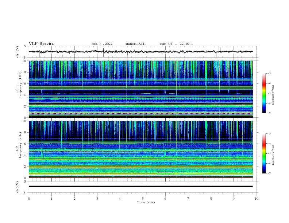The width and height of the screenshot is (289, 223).
Task: Click the '-7' label on lower colorbar
Action: [269, 173]
